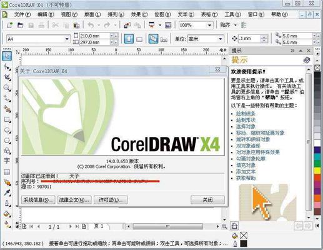Select the Rectangle tool
Viewport: 323px width, 250px height.
point(7,119)
